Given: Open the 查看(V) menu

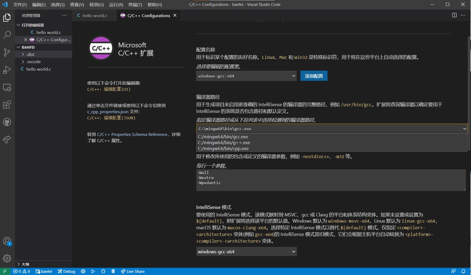Looking at the screenshot, I should 77,5.
